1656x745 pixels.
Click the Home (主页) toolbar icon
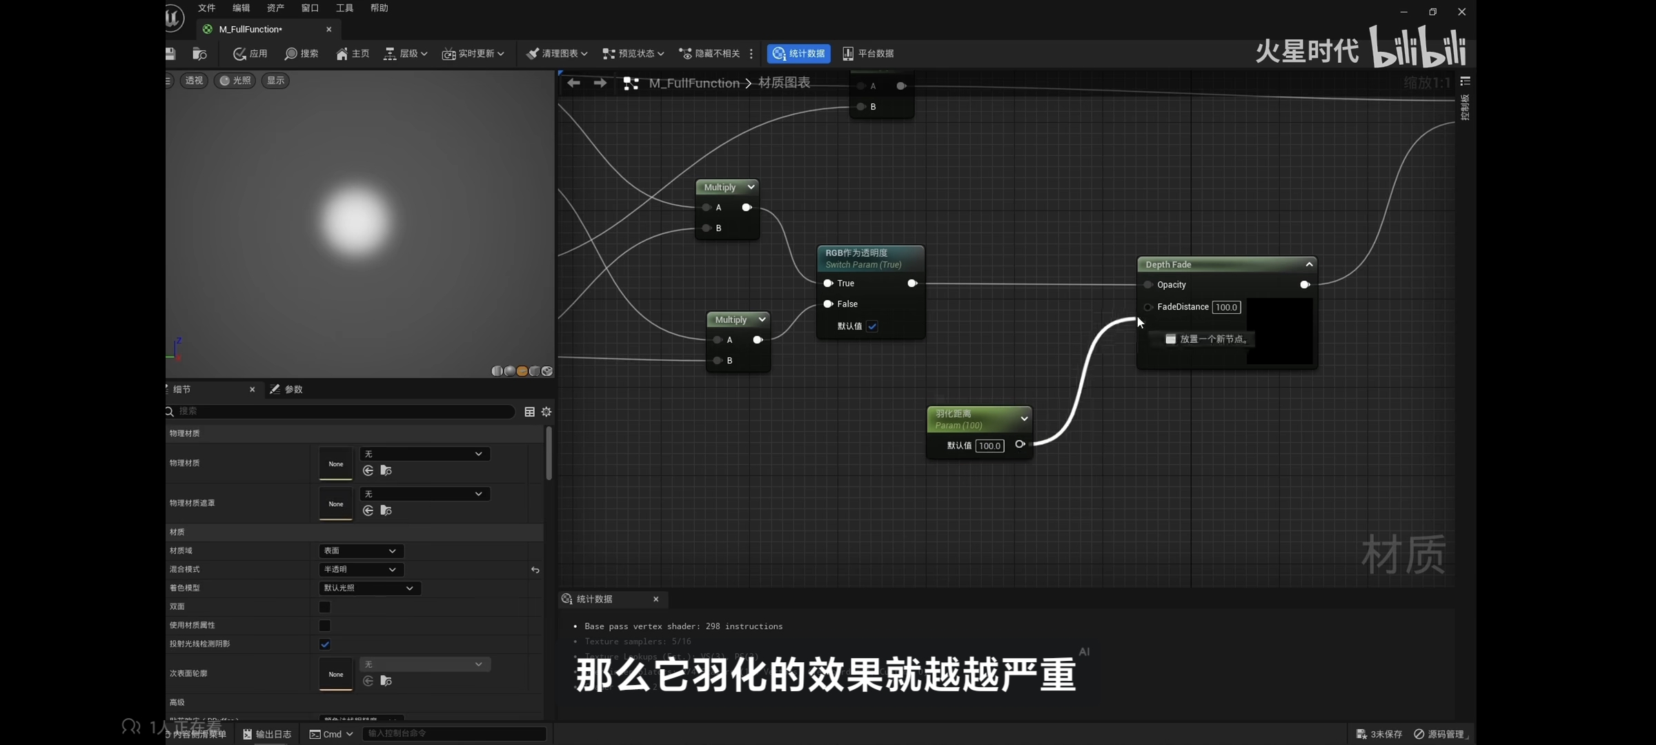pos(342,54)
